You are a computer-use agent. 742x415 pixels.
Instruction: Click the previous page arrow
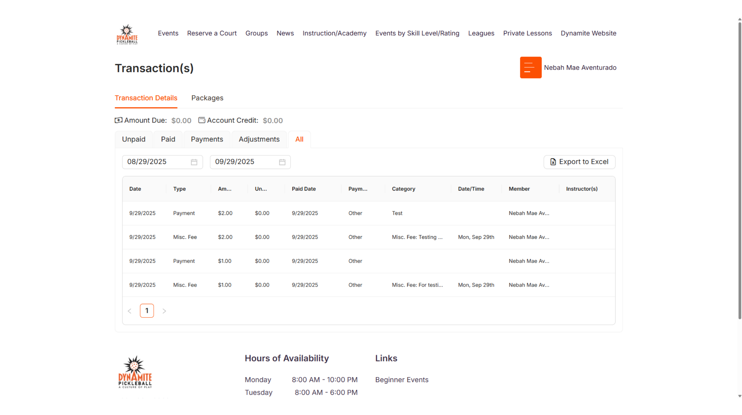click(x=130, y=311)
